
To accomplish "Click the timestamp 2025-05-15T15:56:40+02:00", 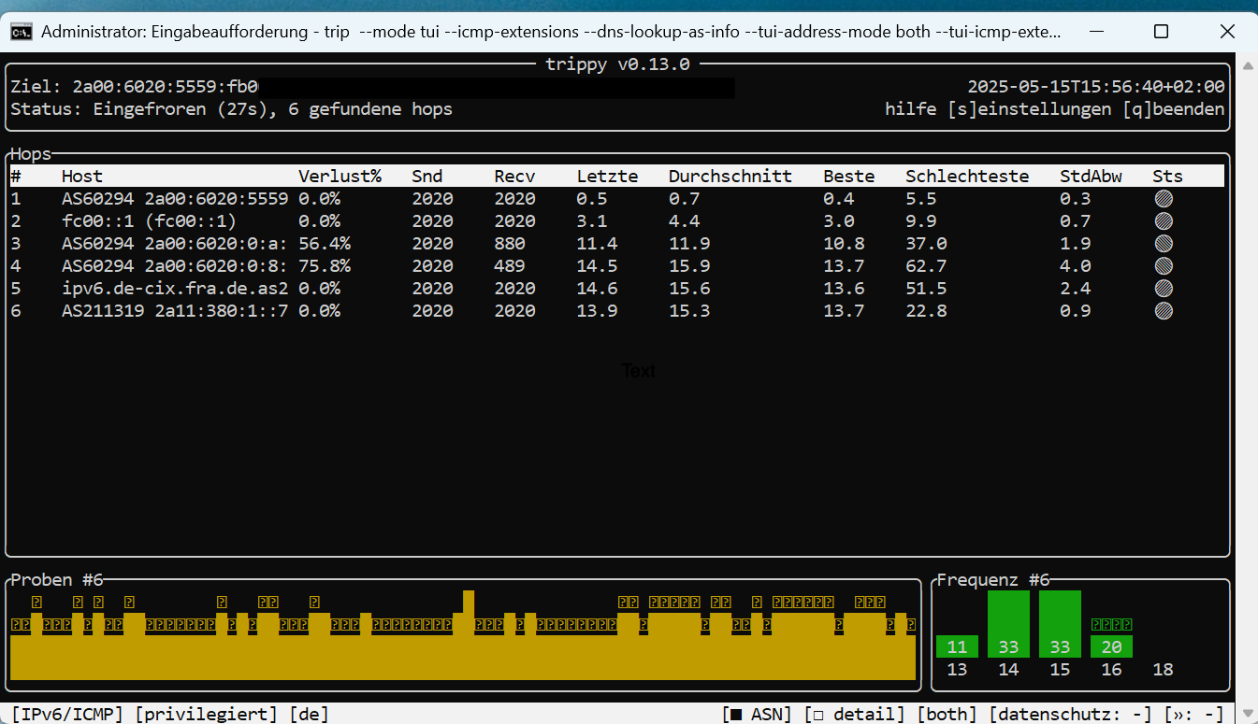I will point(1096,87).
